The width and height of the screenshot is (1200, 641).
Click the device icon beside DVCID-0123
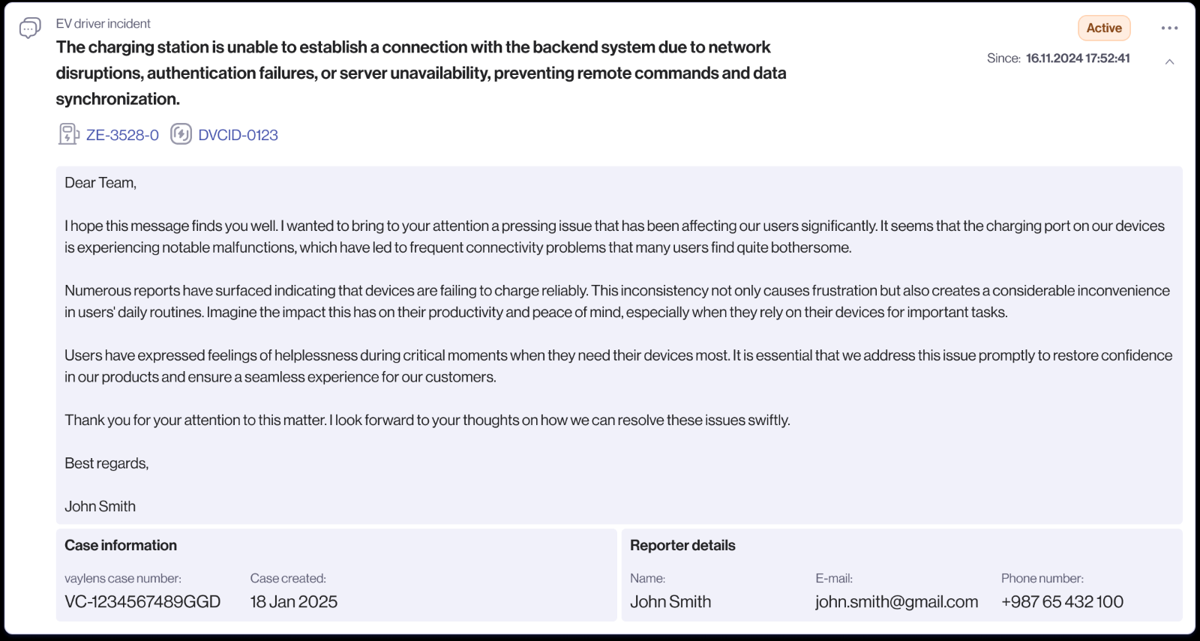[181, 134]
